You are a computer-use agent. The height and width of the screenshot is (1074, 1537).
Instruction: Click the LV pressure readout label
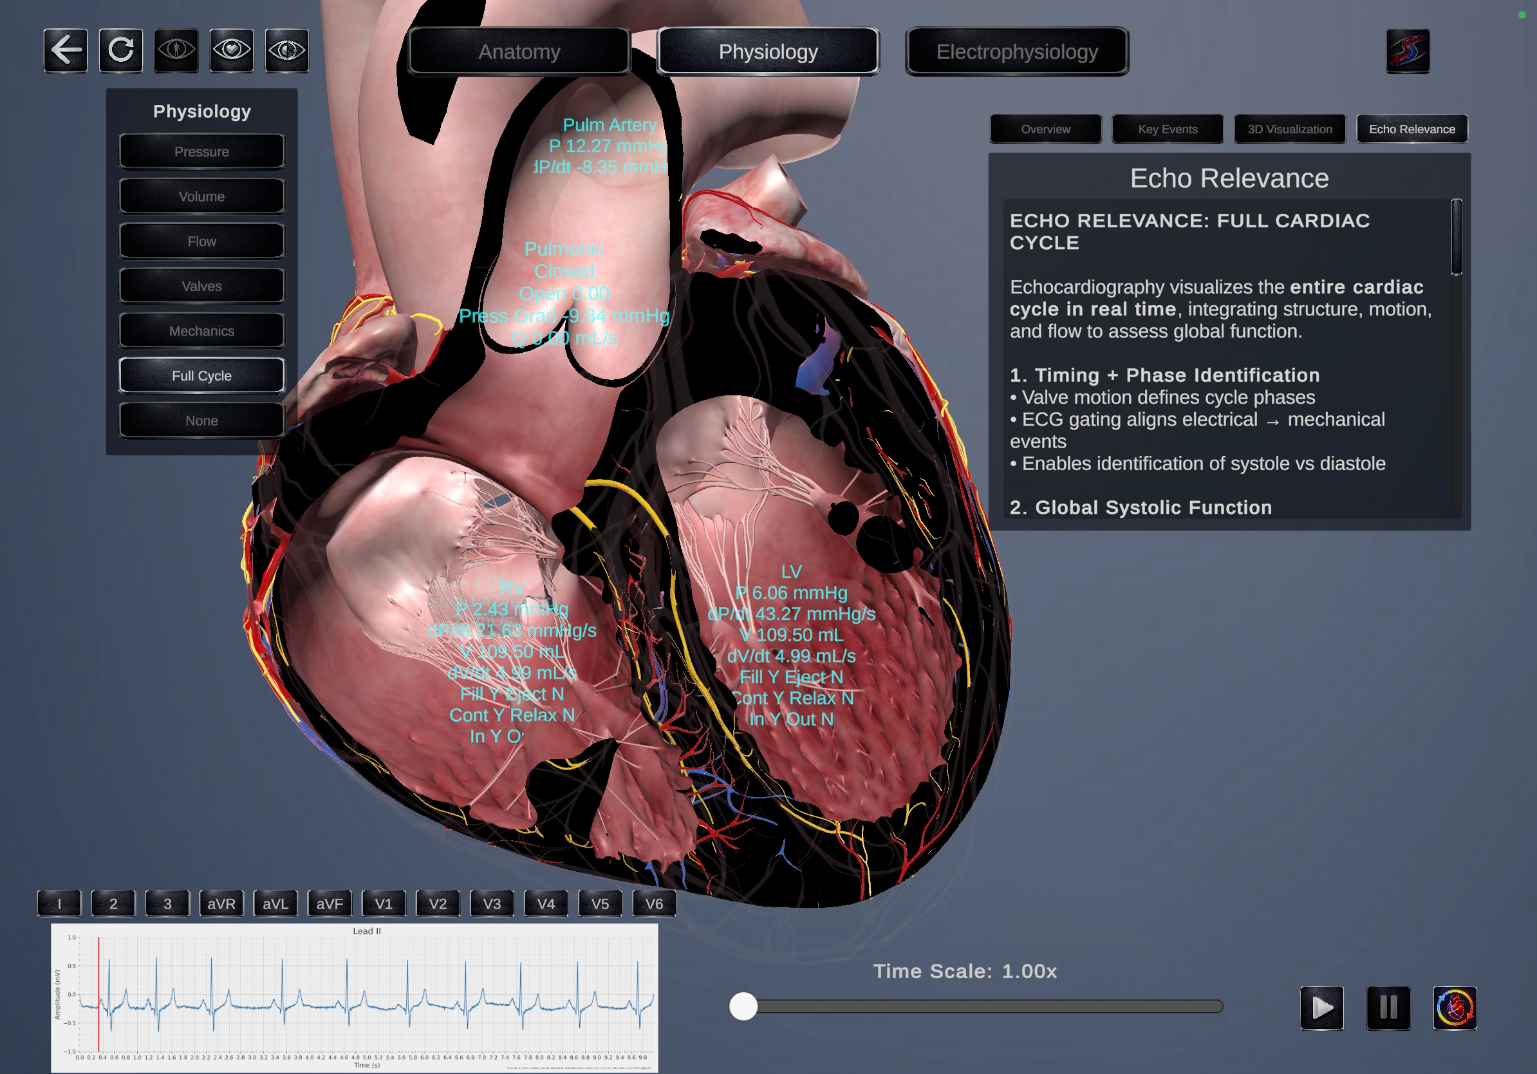pos(791,592)
